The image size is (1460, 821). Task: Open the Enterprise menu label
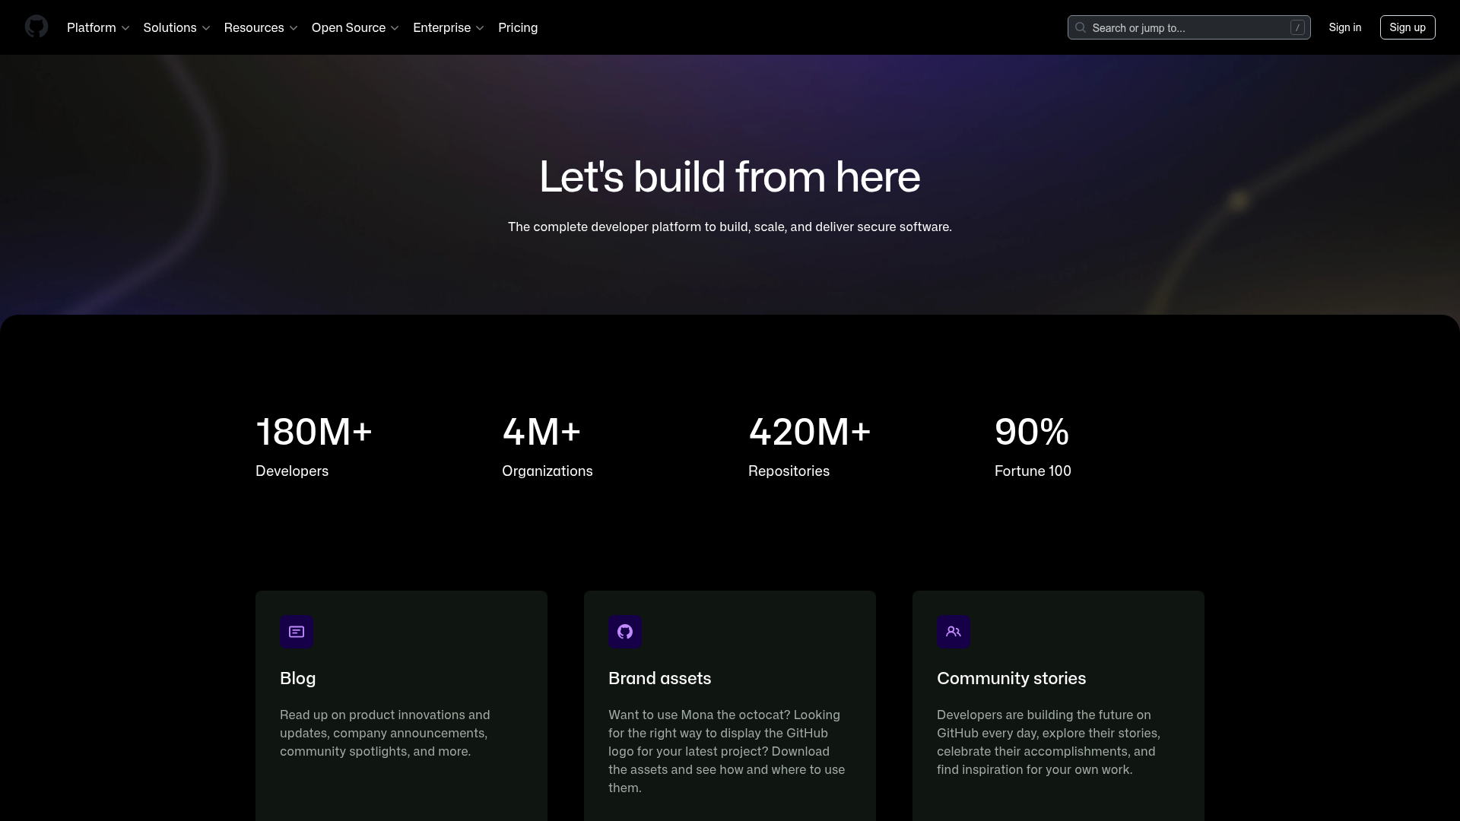pos(442,27)
